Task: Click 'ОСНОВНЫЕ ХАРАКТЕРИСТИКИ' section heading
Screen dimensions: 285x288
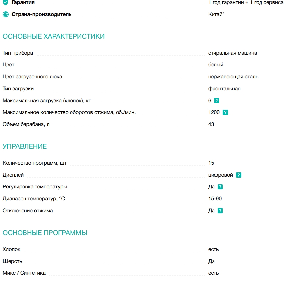Action: pyautogui.click(x=54, y=36)
